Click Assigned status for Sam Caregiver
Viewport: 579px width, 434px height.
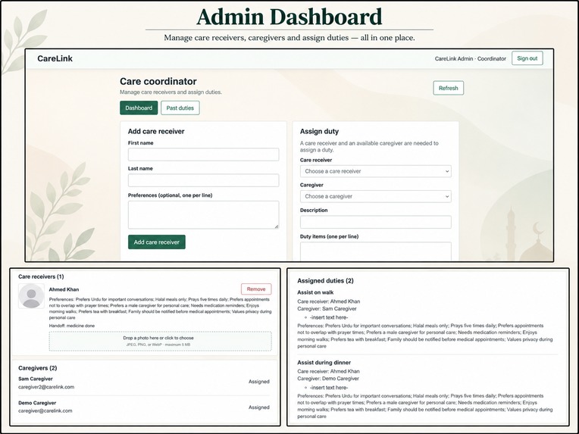tap(259, 382)
